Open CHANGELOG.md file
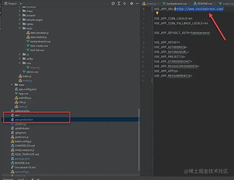Viewport: 234px width, 180px height. [x=24, y=146]
